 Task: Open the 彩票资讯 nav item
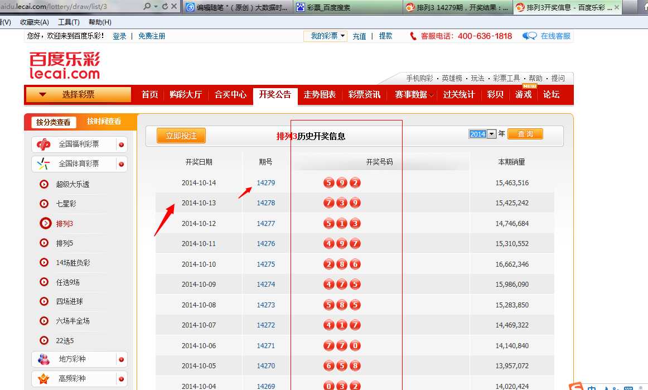(x=364, y=95)
